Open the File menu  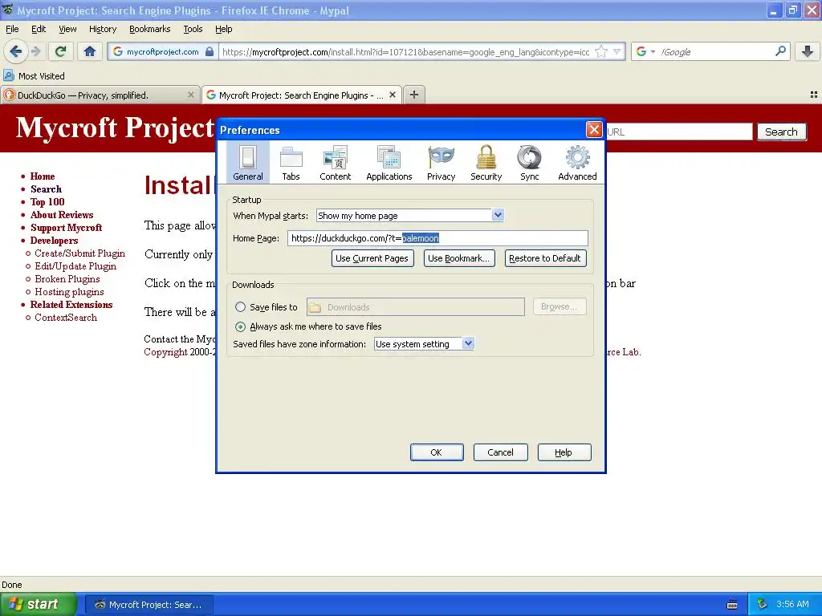click(x=12, y=29)
